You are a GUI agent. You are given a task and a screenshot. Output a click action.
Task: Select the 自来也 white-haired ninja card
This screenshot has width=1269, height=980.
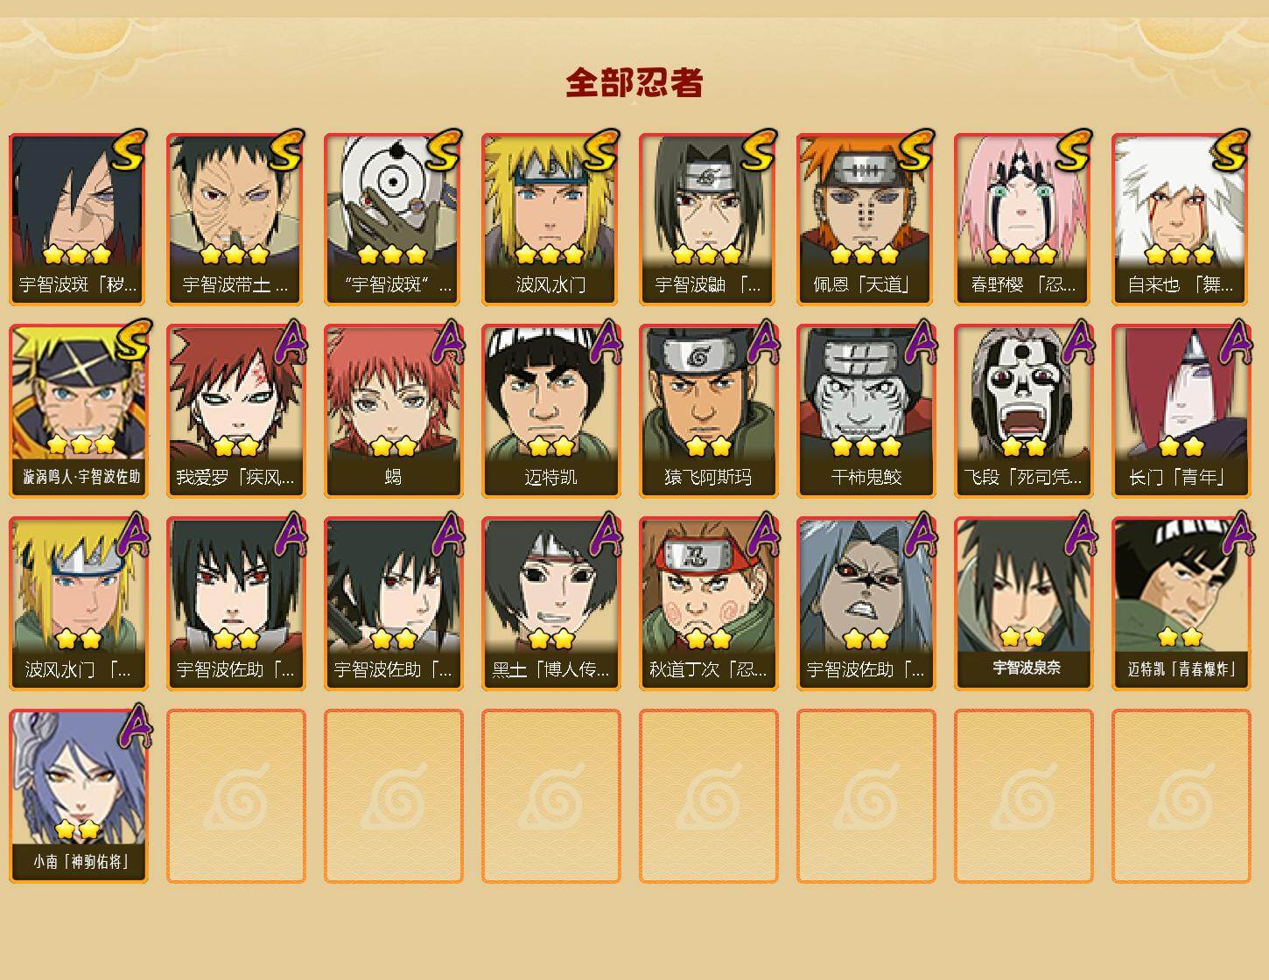coord(1181,219)
